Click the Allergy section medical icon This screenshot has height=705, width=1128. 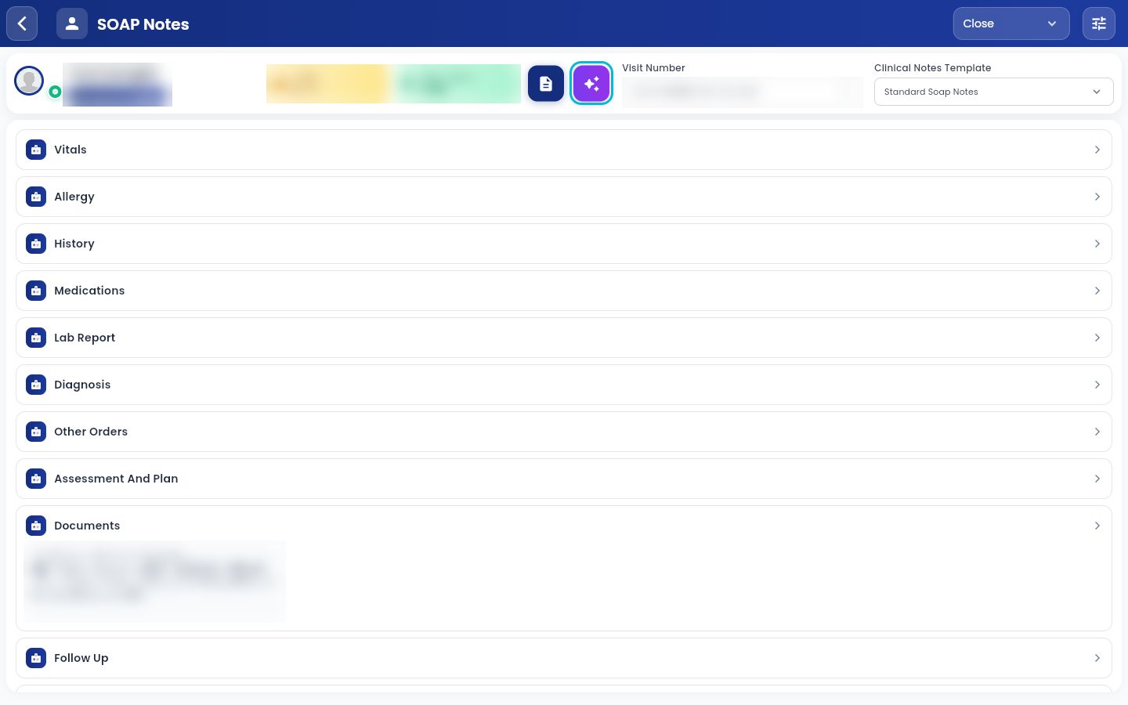[x=36, y=197]
